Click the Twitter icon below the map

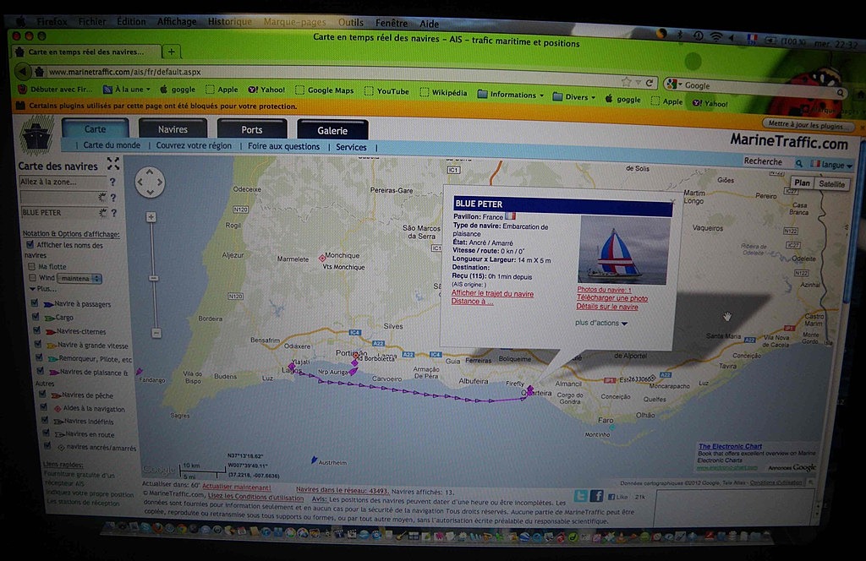click(581, 496)
